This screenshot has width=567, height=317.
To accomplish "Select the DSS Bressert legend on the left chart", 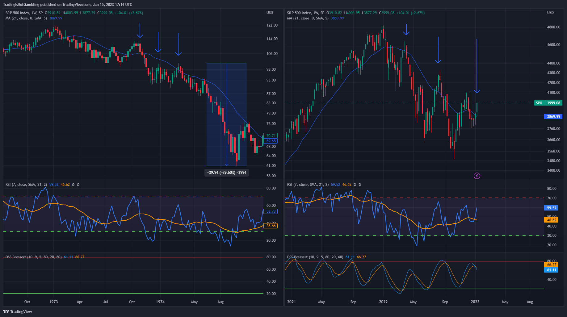I will click(x=34, y=257).
